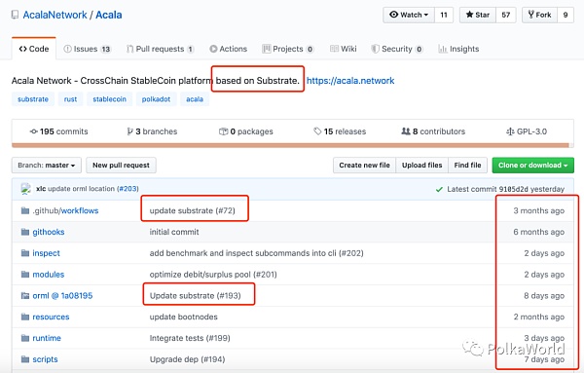
Task: Click the xlc author avatar thumbnail
Action: coord(25,189)
